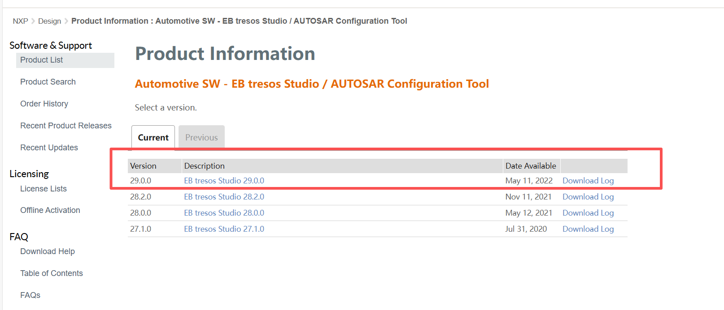Open EB tresos Studio 28.2.0 link
This screenshot has width=724, height=310.
(224, 197)
